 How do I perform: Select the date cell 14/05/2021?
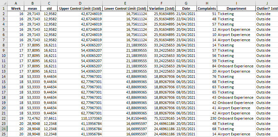coord(186,118)
